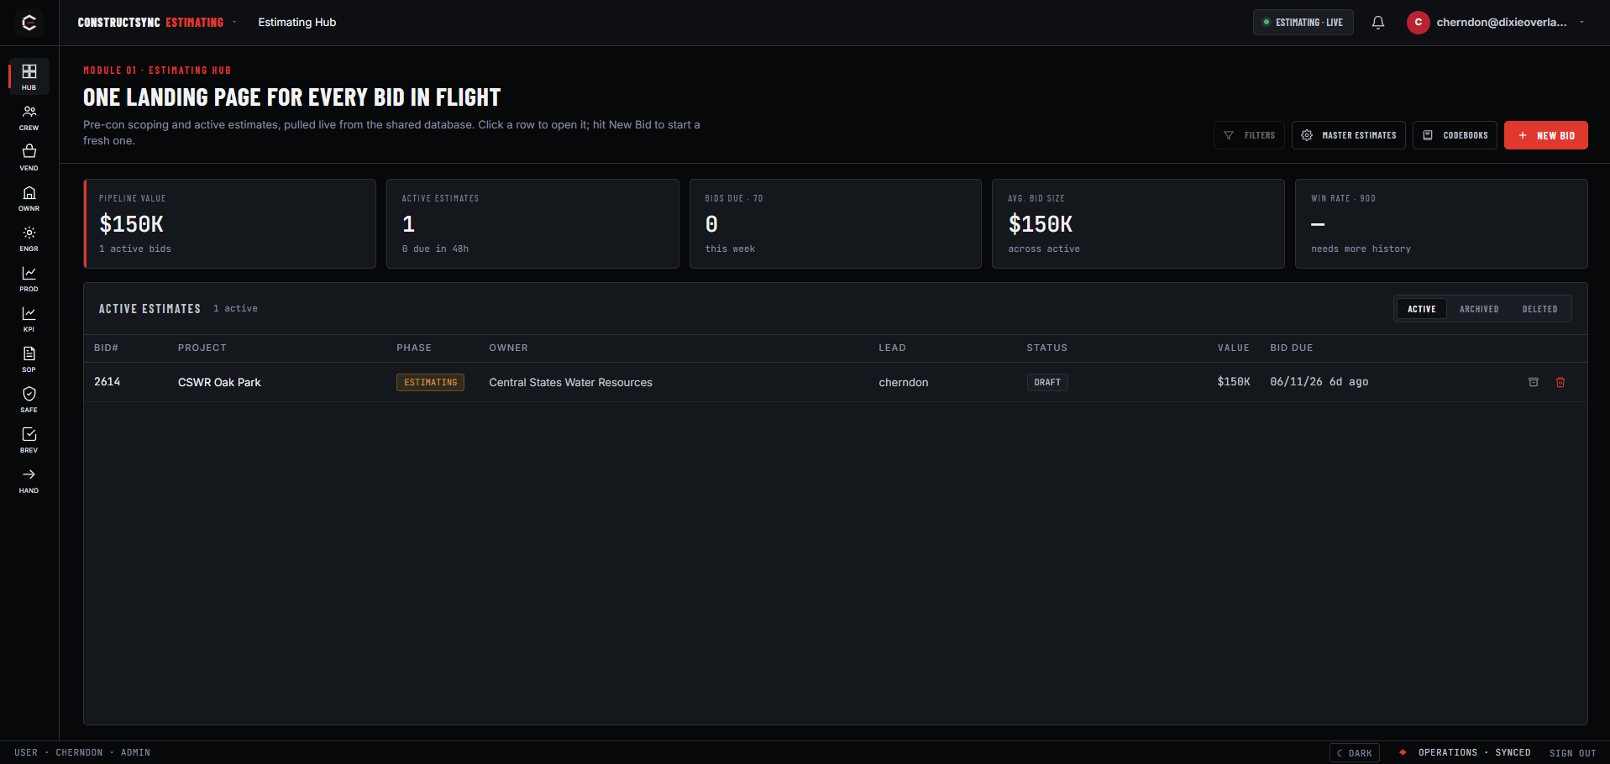1610x764 pixels.
Task: Open the PROD chart module
Action: (29, 279)
